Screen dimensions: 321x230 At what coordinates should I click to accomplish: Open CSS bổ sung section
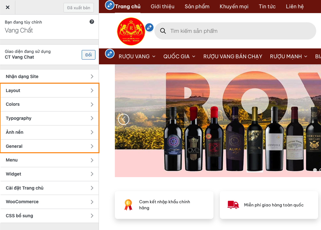pos(49,216)
